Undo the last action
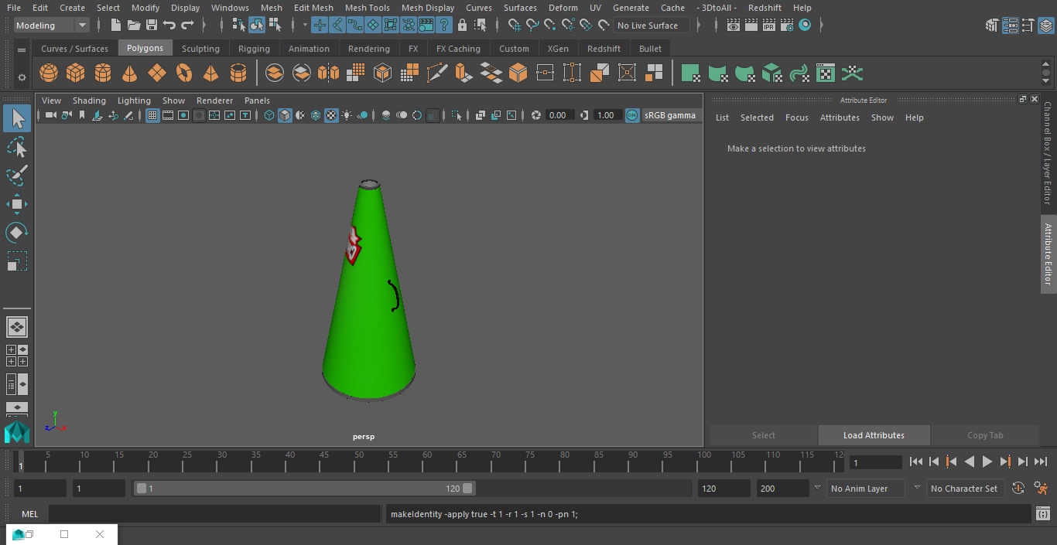The height and width of the screenshot is (545, 1057). click(169, 26)
